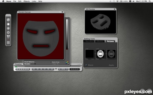The width and height of the screenshot is (153, 95).
Task: Open the Edit menu
Action: [x=20, y=1]
